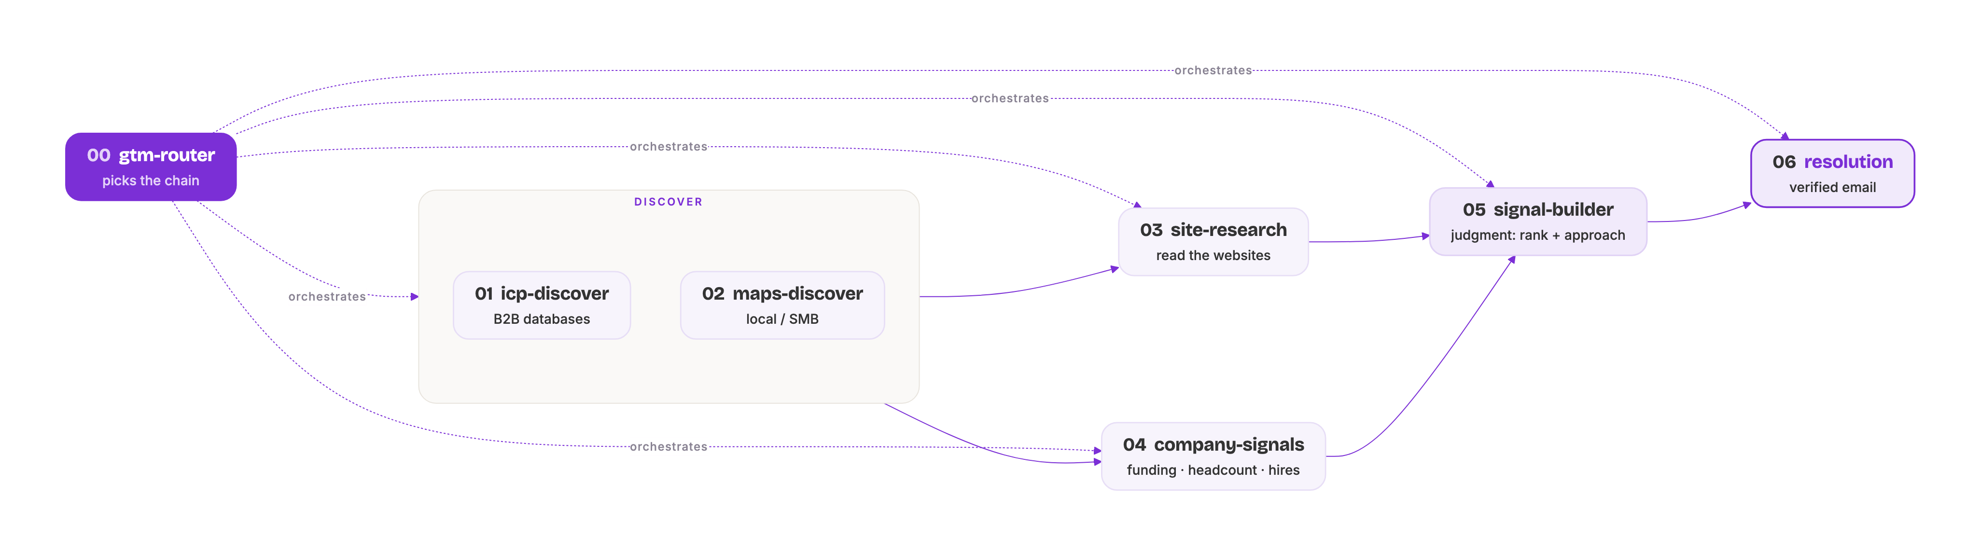Image resolution: width=1981 pixels, height=552 pixels.
Task: Select the 04 company-signals node
Action: 1213,456
